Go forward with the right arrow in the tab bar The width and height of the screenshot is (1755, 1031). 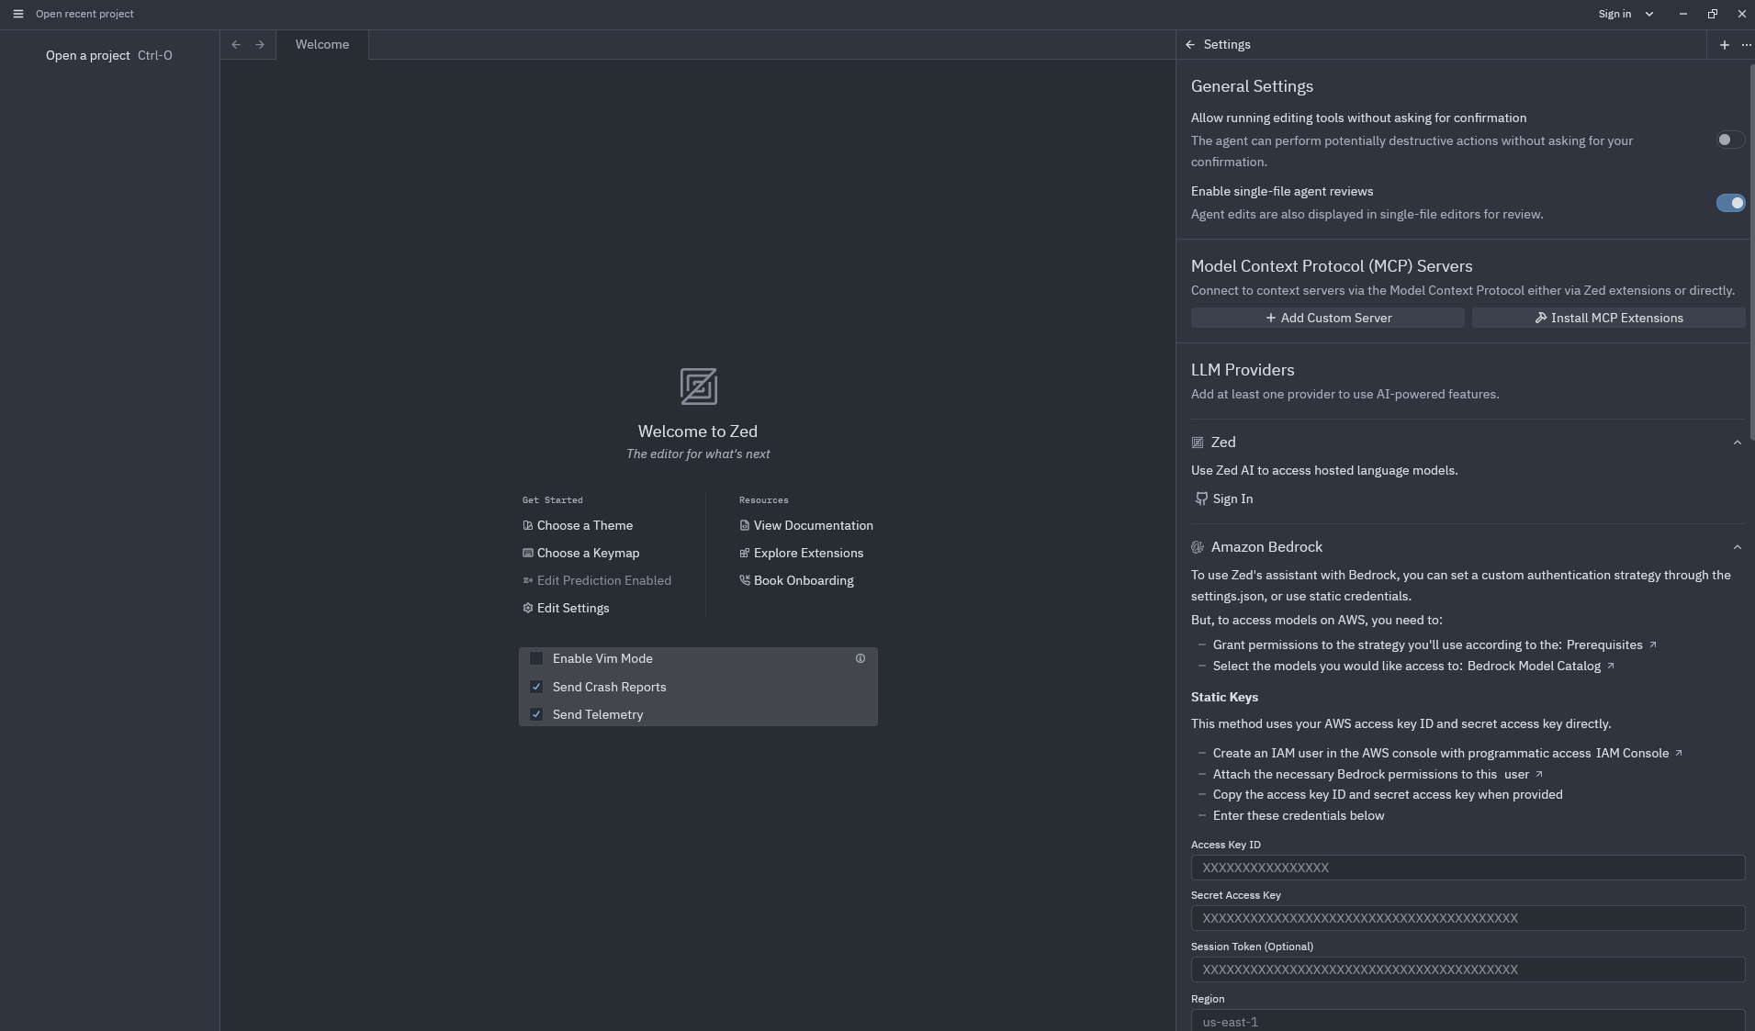click(x=260, y=44)
